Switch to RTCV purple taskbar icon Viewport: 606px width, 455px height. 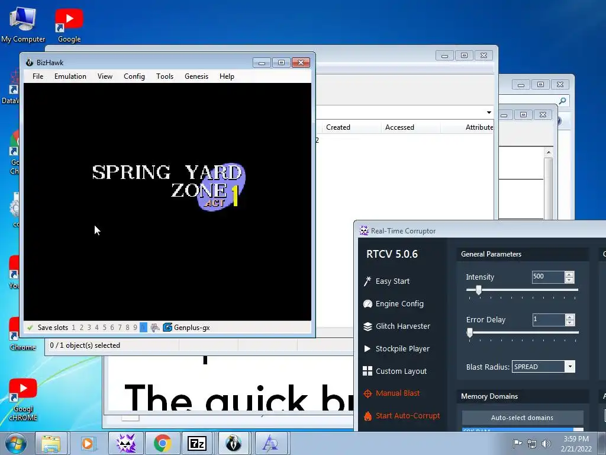pos(125,443)
